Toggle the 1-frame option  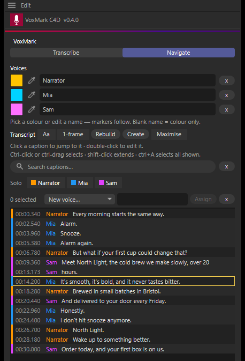[73, 134]
